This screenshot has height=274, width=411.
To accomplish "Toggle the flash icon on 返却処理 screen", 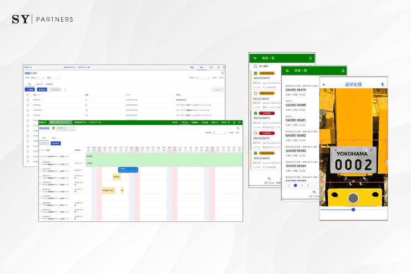I will tap(383, 84).
